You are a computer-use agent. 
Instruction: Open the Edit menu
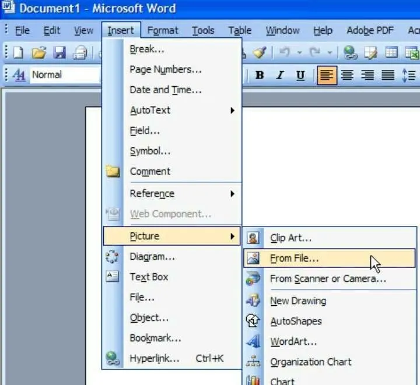click(x=52, y=30)
